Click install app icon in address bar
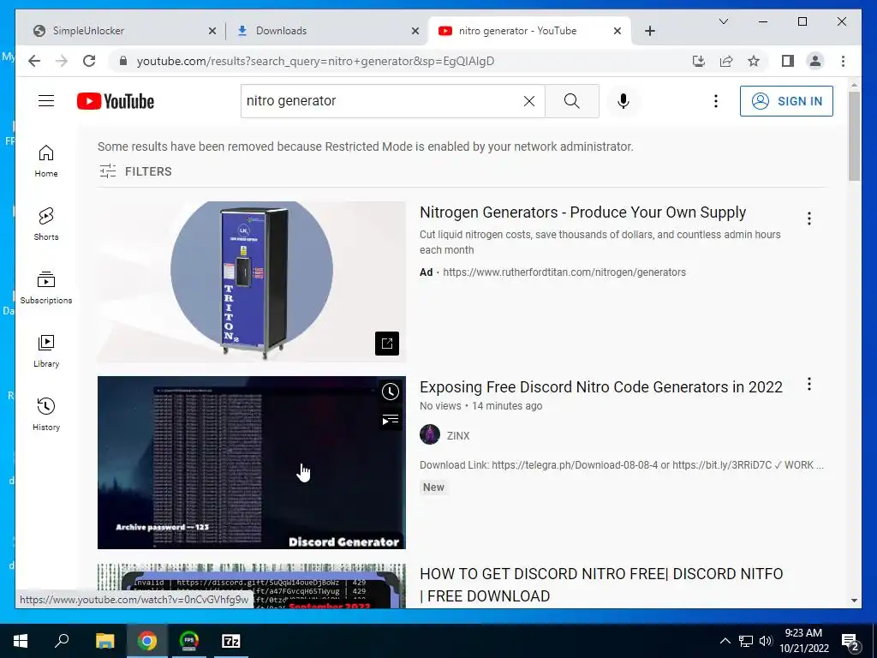Viewport: 877px width, 658px height. point(699,61)
